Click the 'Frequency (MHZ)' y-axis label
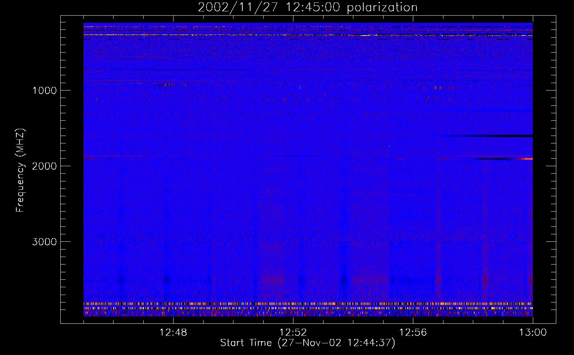Image resolution: width=574 pixels, height=355 pixels. pos(21,170)
